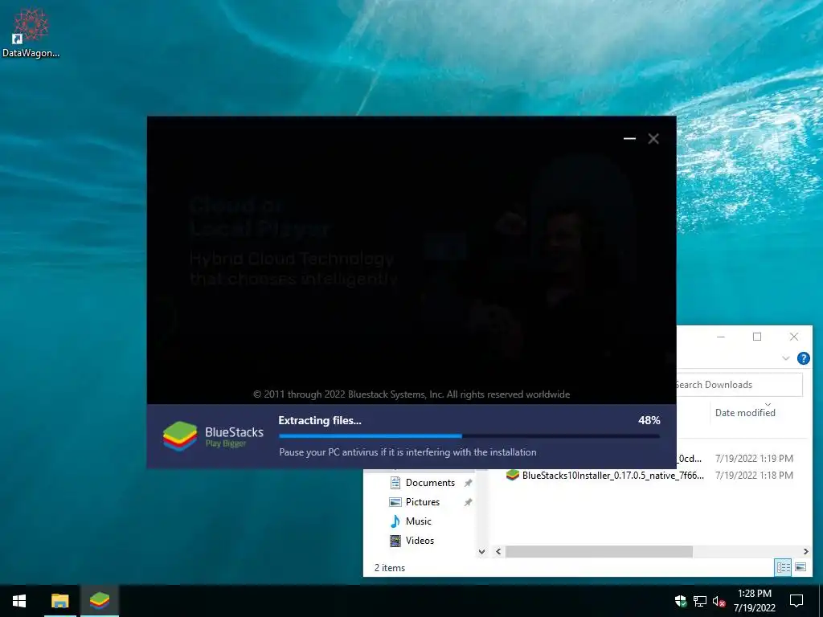Click the 48% progress label
This screenshot has width=823, height=617.
point(649,420)
